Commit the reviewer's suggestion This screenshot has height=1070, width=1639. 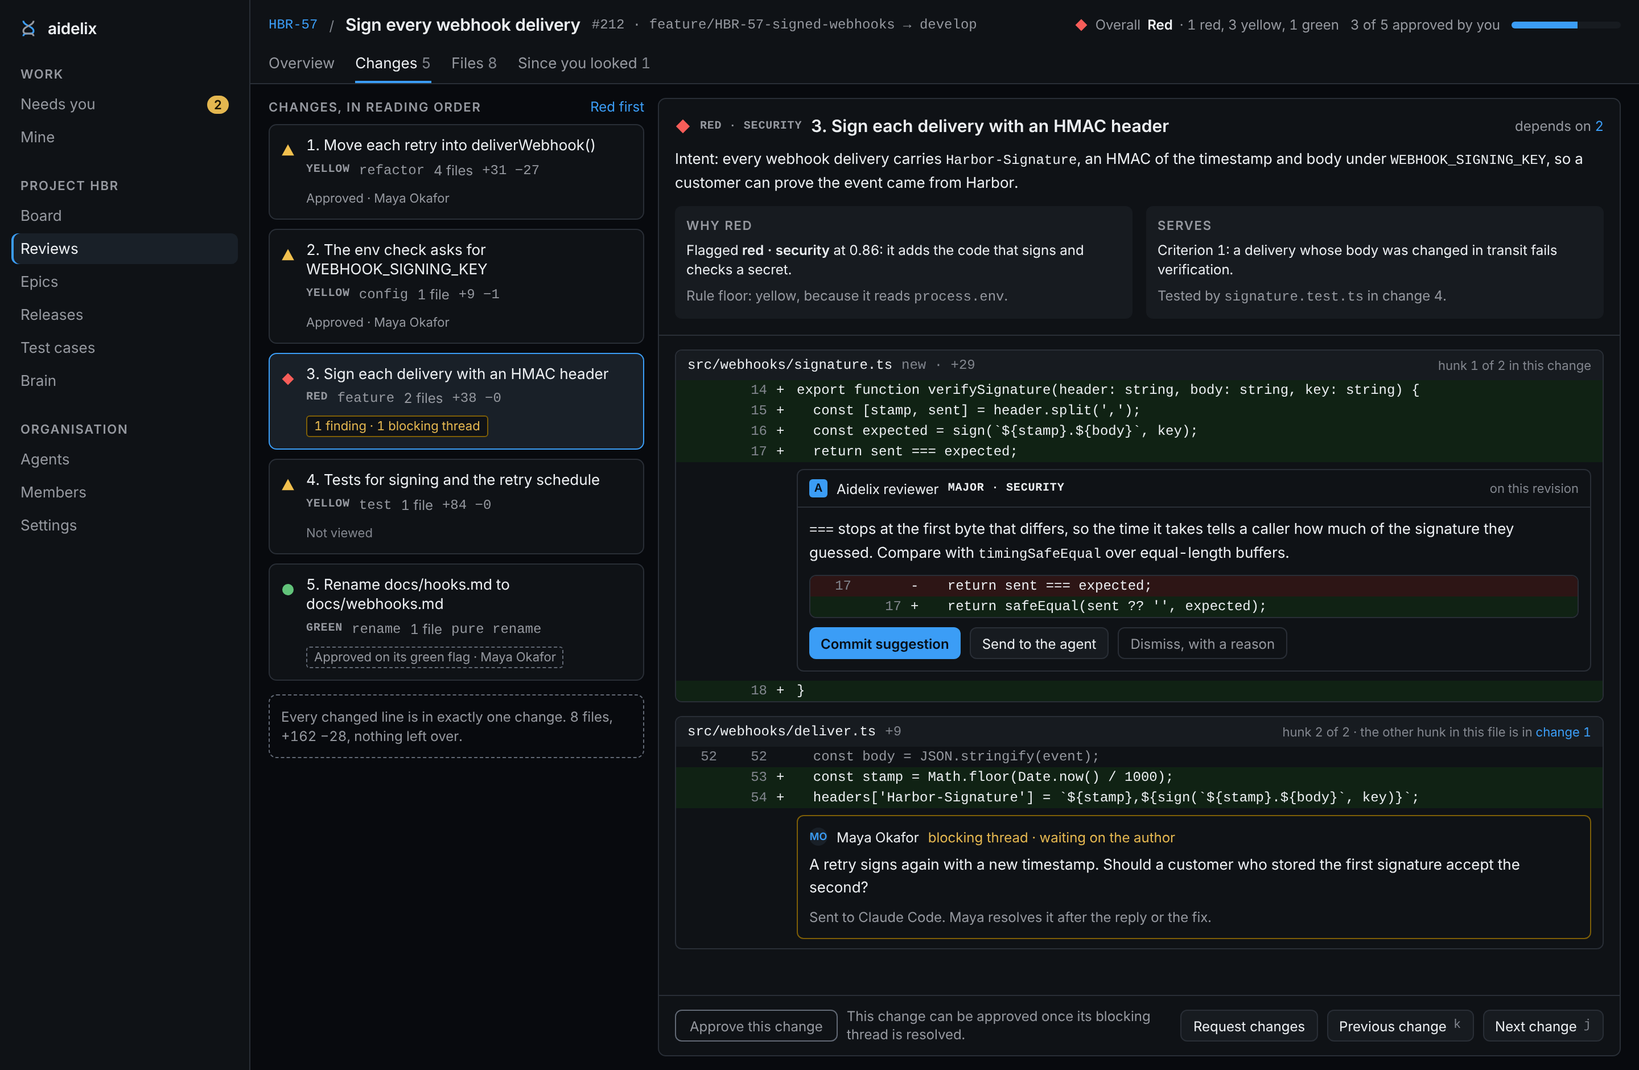pyautogui.click(x=884, y=643)
